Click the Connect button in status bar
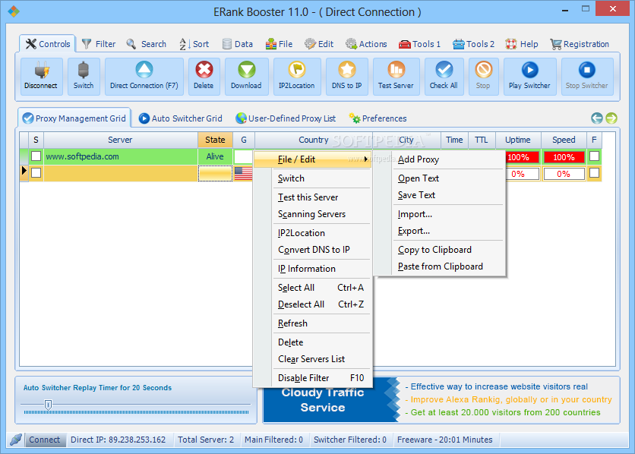Image resolution: width=635 pixels, height=454 pixels. [45, 440]
